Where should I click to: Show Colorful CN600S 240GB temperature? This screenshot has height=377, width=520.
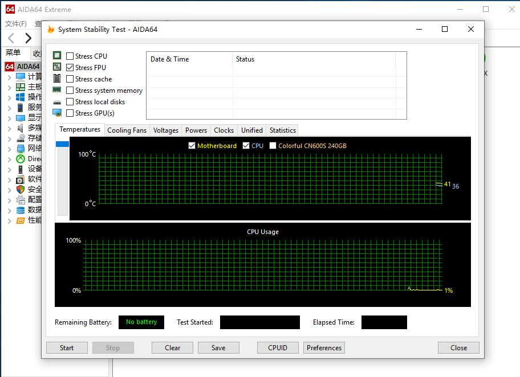273,145
